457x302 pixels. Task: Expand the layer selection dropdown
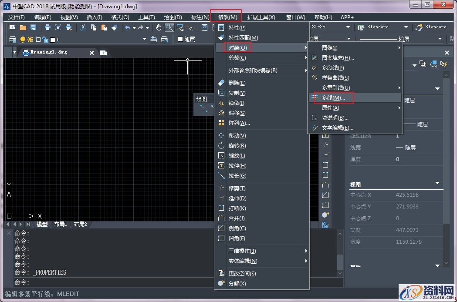point(144,39)
